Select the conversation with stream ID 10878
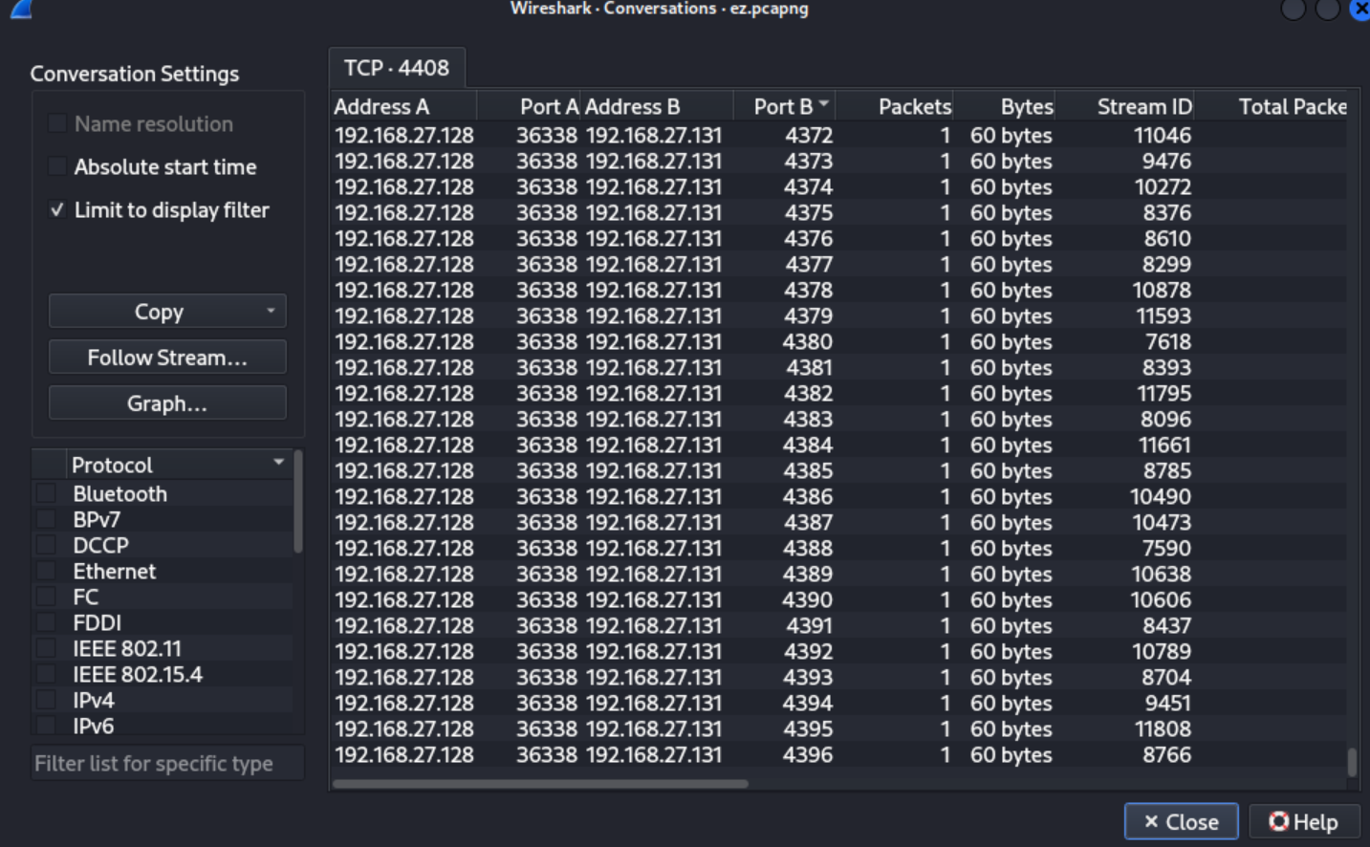Viewport: 1370px width, 847px height. pos(839,290)
